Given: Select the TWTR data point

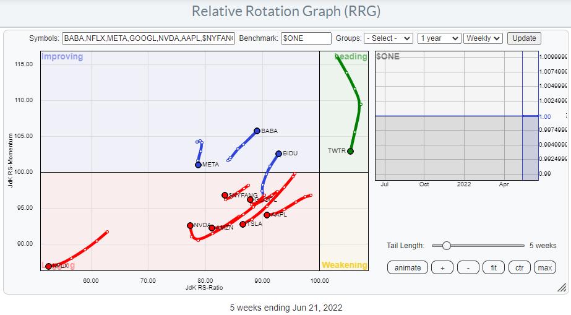Looking at the screenshot, I should click(x=350, y=151).
